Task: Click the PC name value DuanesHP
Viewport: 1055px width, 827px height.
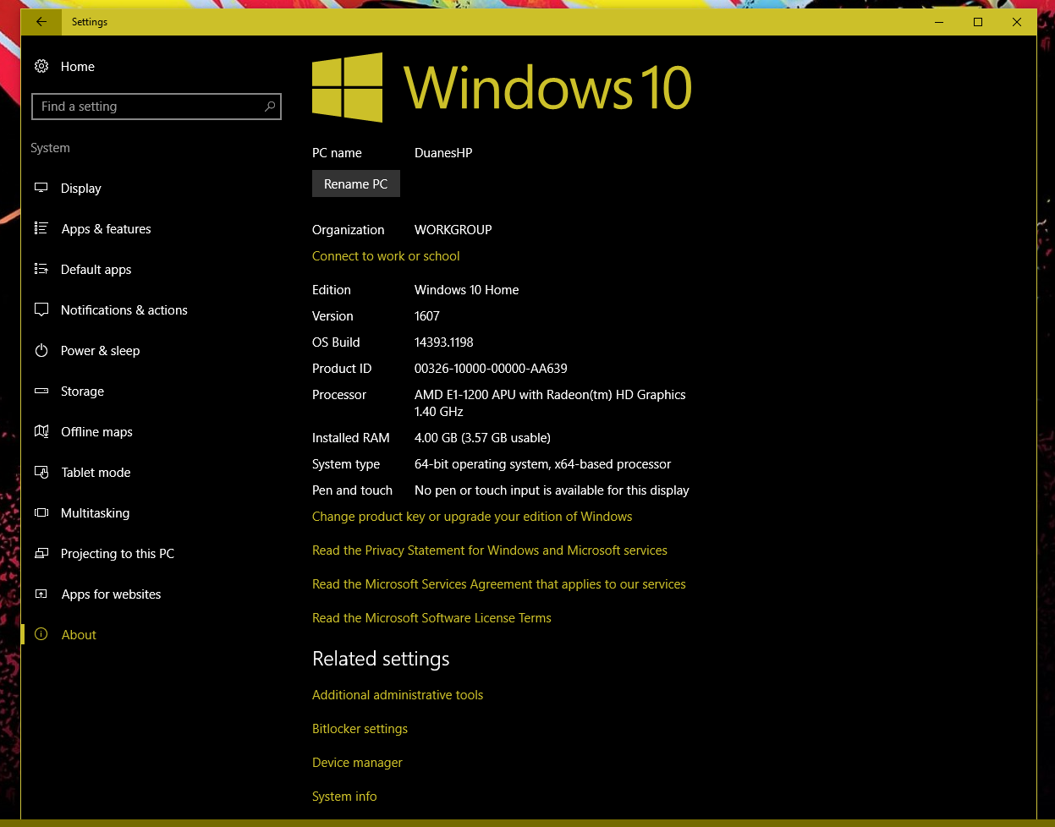Action: coord(443,152)
